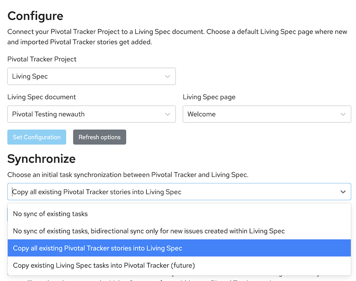
Task: Choose Copy existing Living Spec tasks (future) option
Action: click(179, 266)
